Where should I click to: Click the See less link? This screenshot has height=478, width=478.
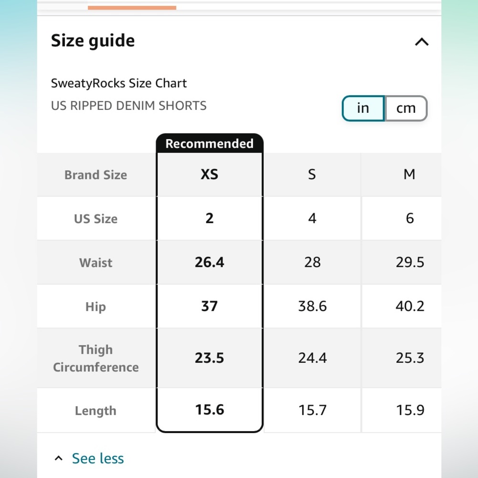(98, 458)
